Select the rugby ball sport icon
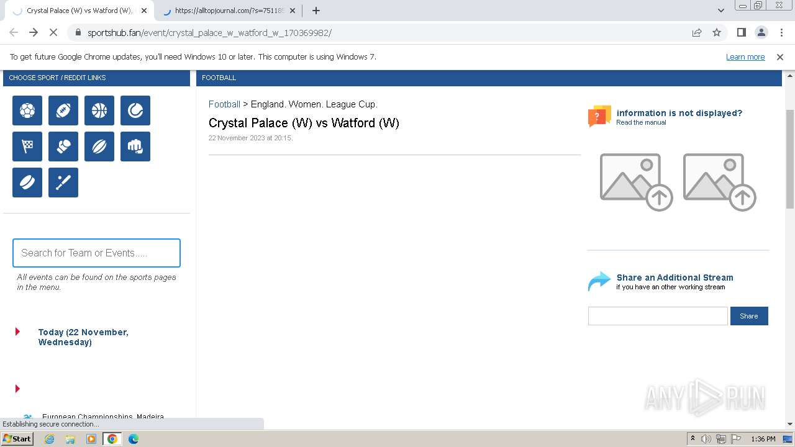This screenshot has width=795, height=447. click(99, 147)
